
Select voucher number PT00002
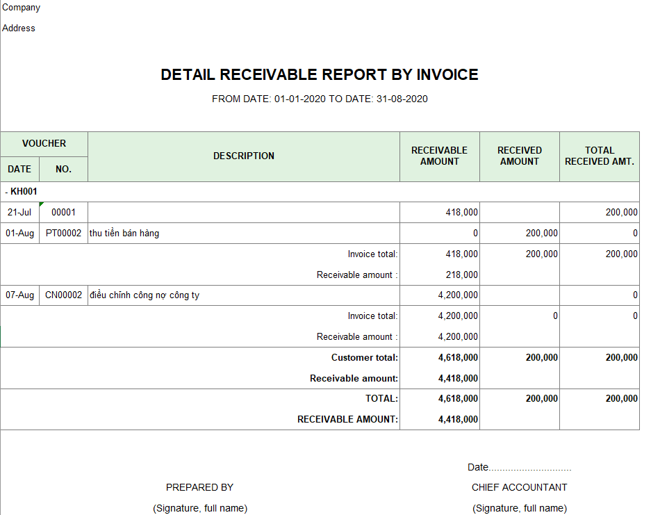click(63, 234)
